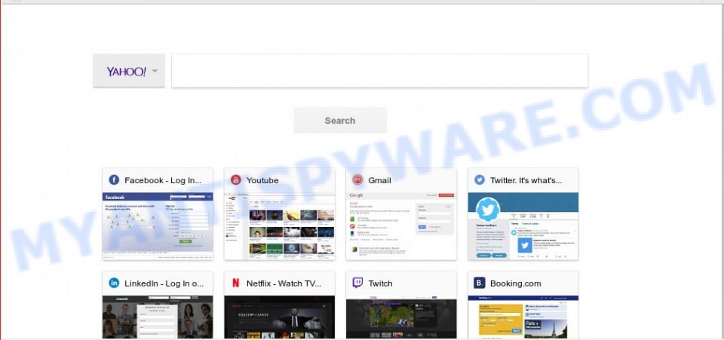Click the 'Gmail' tile title

click(379, 180)
